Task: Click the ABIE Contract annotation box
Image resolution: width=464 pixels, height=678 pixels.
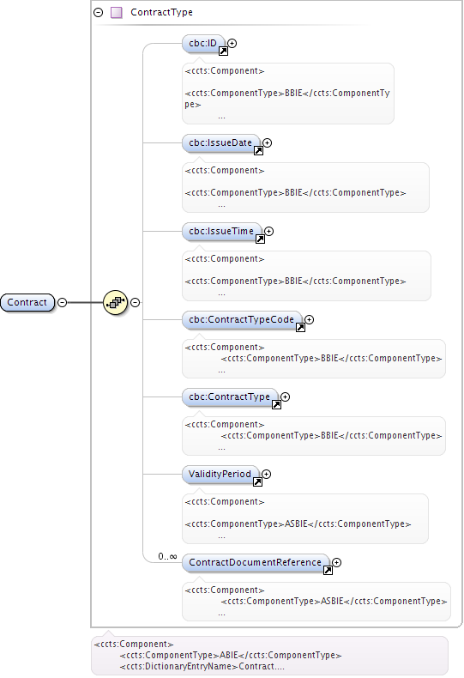Action: [x=269, y=656]
